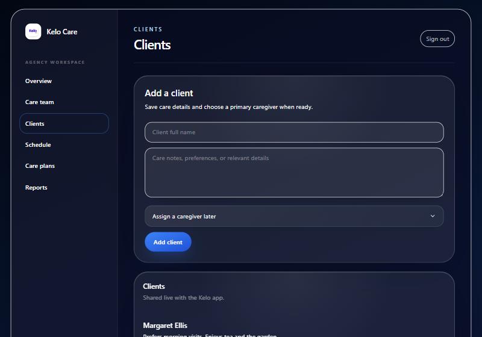Open Reports from the sidebar
Screen dimensions: 482x337
coord(36,188)
